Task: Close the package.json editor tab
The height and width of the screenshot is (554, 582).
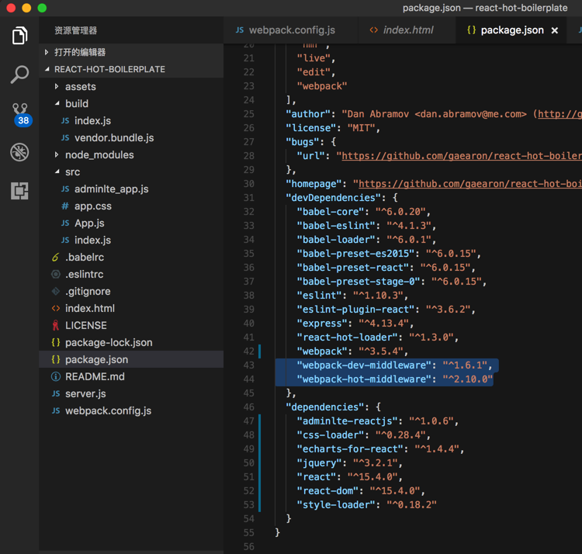Action: pyautogui.click(x=554, y=30)
